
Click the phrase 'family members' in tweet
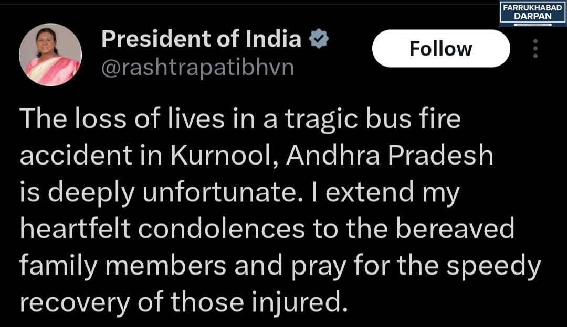tap(122, 267)
